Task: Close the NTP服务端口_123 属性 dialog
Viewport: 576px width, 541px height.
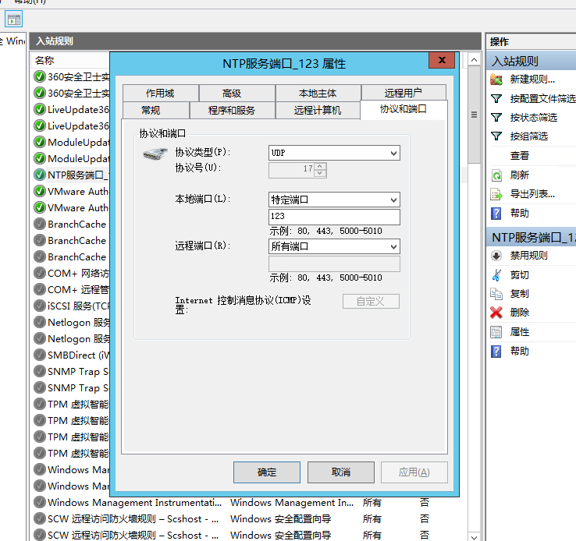Action: click(x=442, y=60)
